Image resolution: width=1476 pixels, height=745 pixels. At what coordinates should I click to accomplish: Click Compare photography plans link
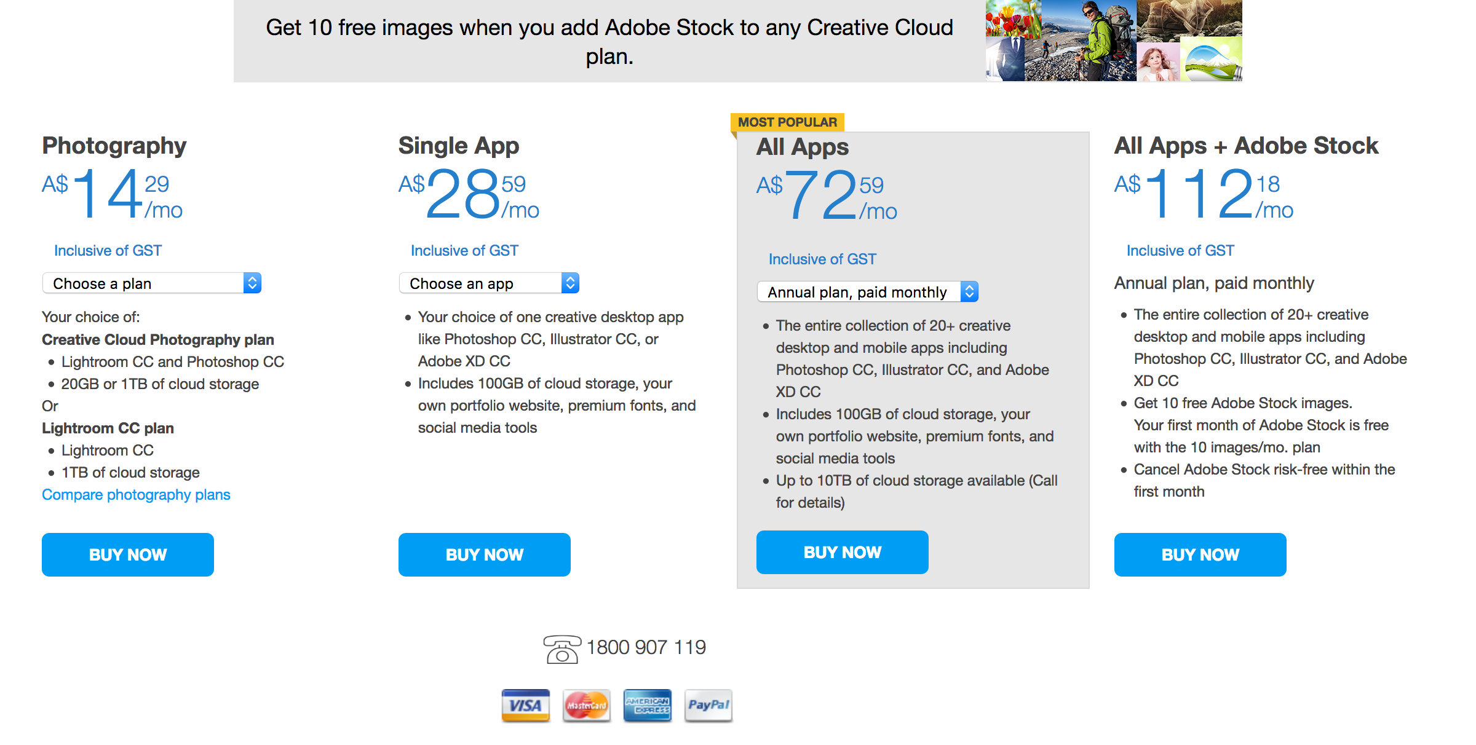tap(136, 493)
